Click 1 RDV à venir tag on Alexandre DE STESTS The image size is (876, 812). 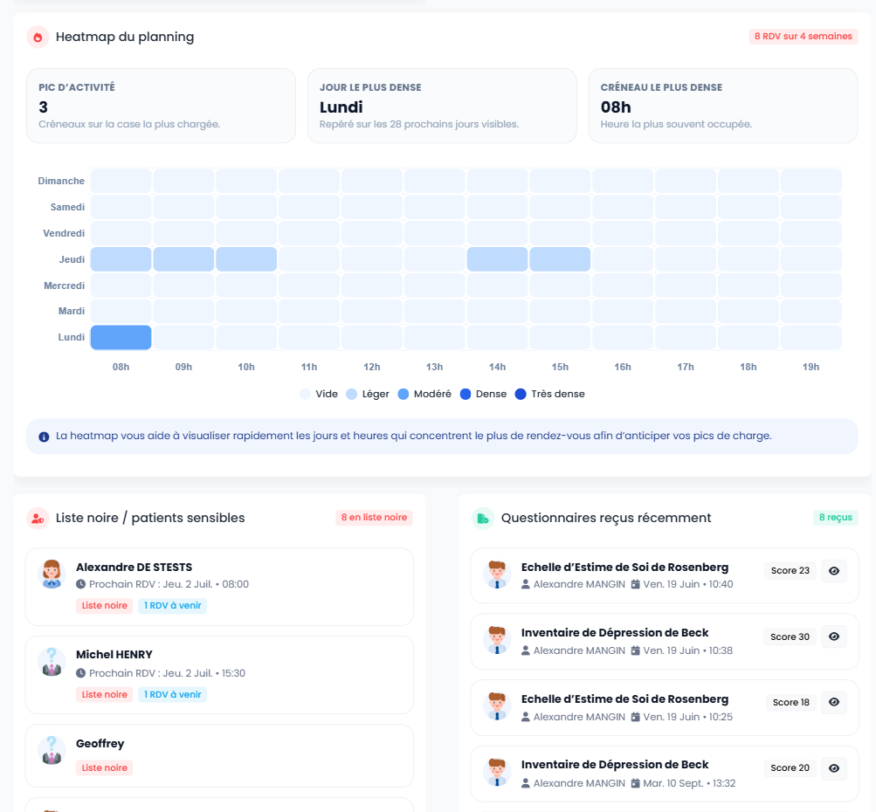point(173,605)
